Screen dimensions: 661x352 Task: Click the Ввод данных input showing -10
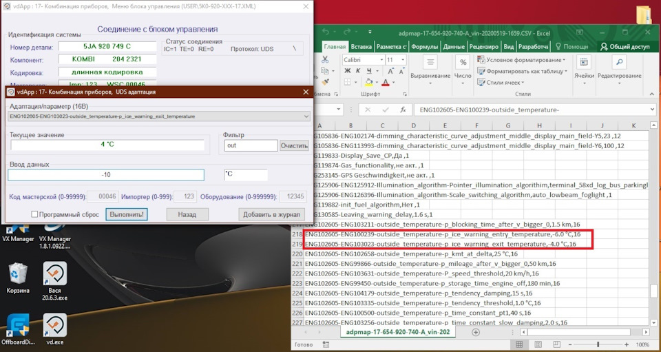(x=106, y=174)
